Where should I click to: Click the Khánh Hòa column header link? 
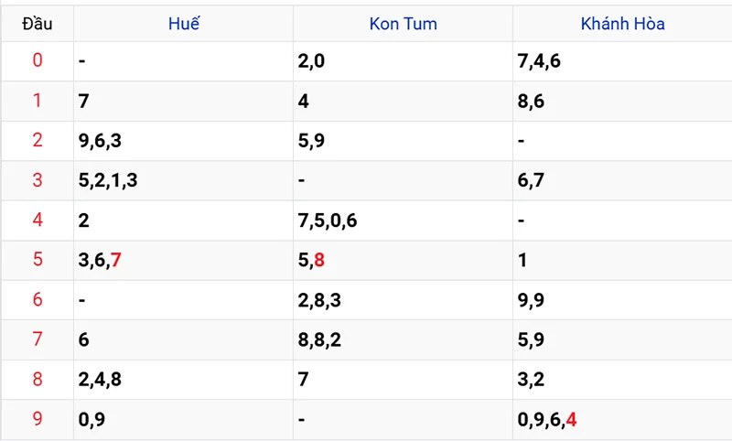coord(622,24)
